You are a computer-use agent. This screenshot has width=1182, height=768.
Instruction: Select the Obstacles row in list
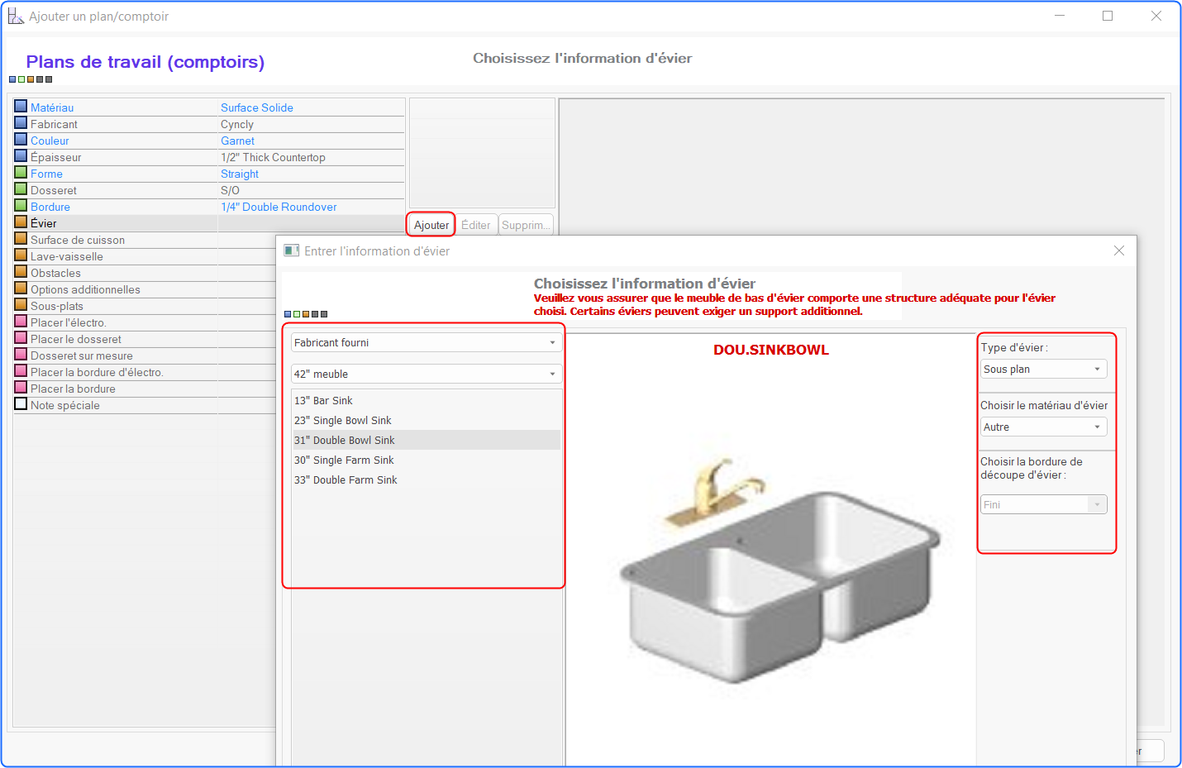coord(145,273)
